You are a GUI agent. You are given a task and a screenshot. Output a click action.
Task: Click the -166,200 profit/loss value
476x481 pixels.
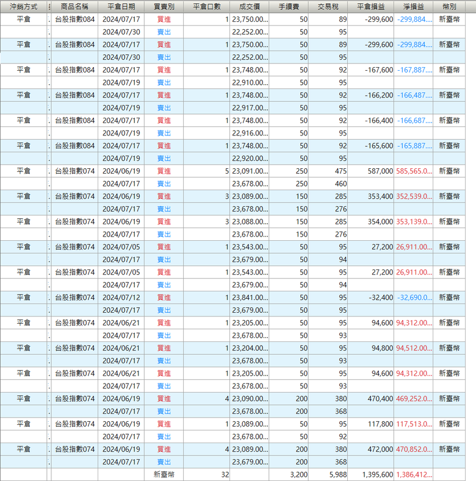[378, 95]
